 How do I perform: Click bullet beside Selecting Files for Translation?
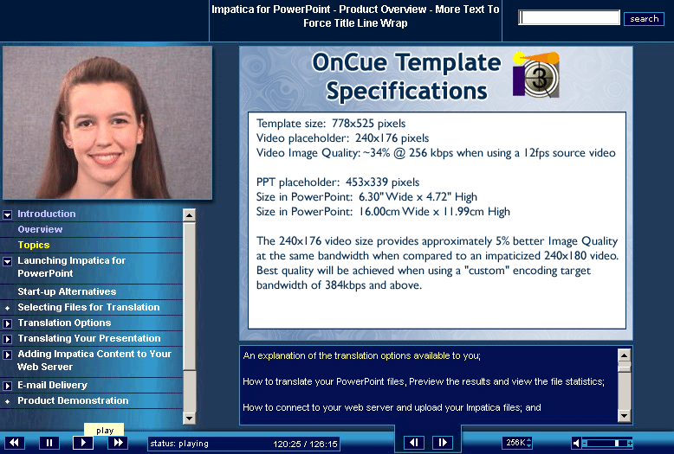pyautogui.click(x=7, y=308)
